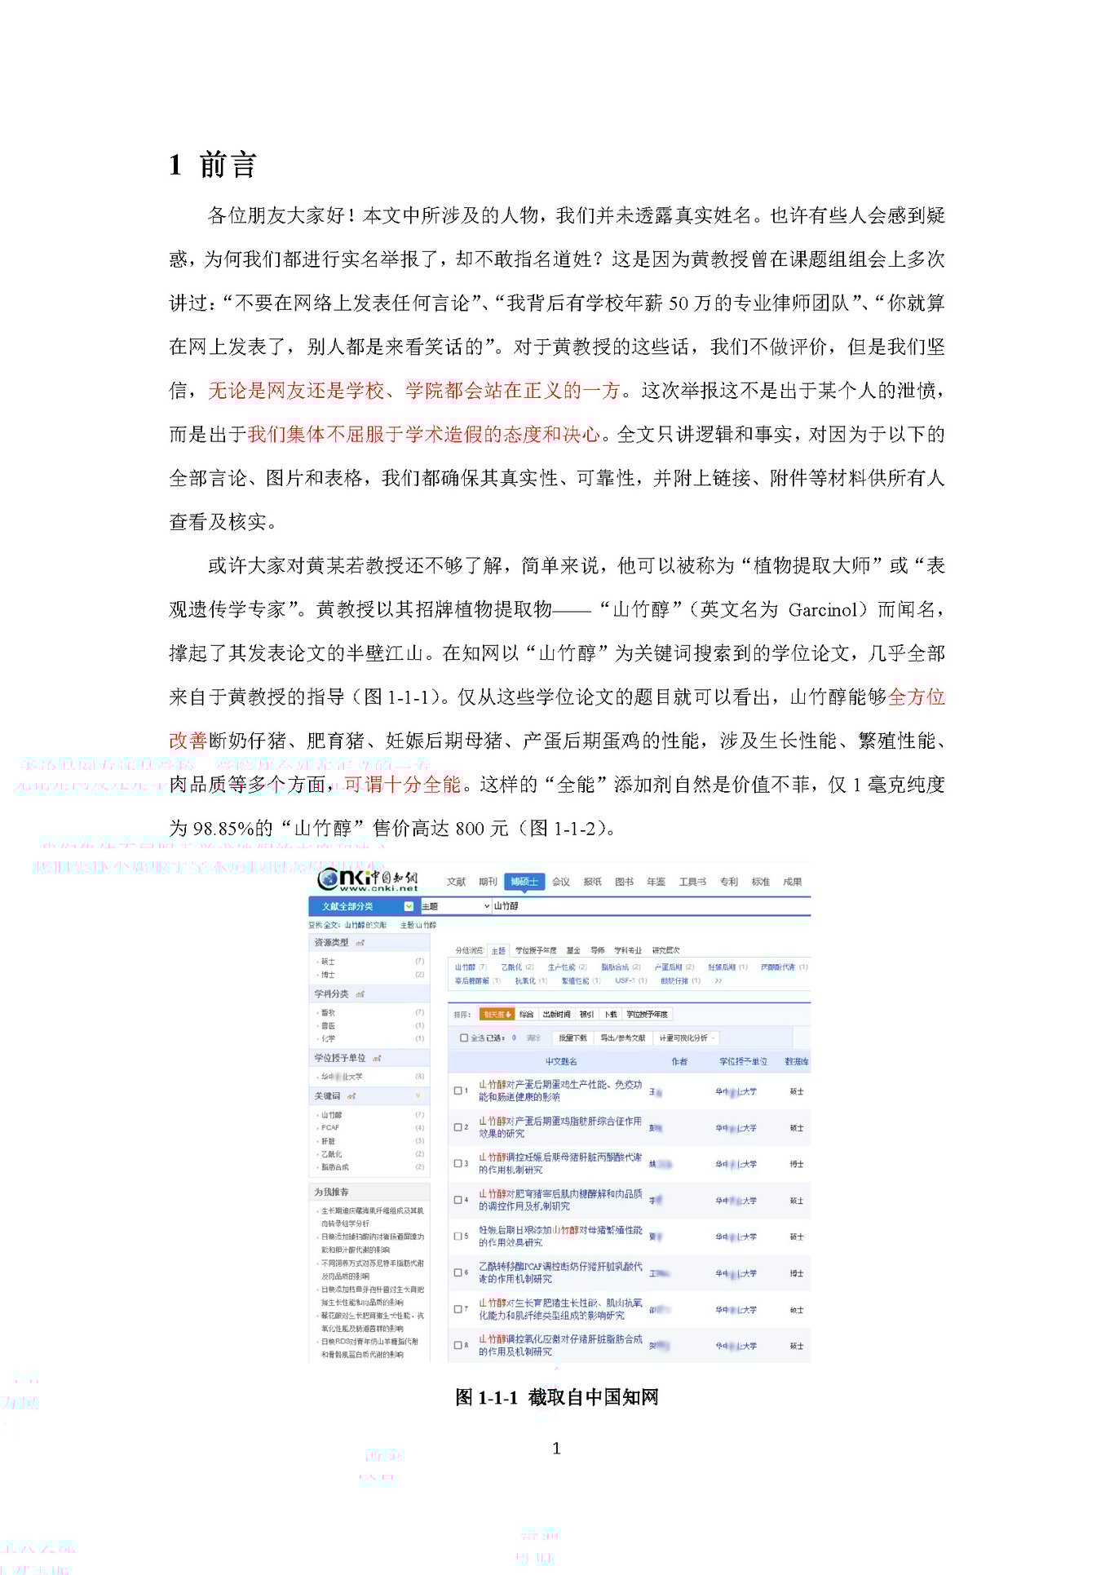Switch to the 专利 tab

(728, 882)
